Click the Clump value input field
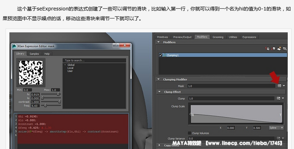 click(231, 98)
